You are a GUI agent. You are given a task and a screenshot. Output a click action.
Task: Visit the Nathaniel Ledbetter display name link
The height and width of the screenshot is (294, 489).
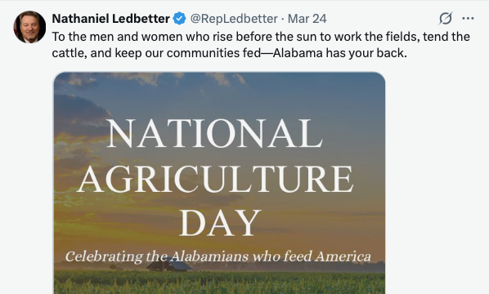(x=110, y=19)
